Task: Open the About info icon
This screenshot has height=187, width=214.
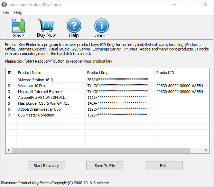Action: point(101,26)
